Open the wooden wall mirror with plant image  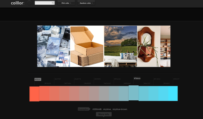coord(149,46)
